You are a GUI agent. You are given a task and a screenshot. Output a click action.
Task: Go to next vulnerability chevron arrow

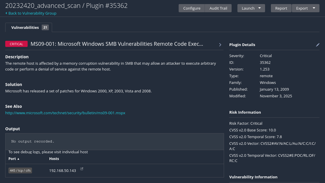click(x=220, y=45)
